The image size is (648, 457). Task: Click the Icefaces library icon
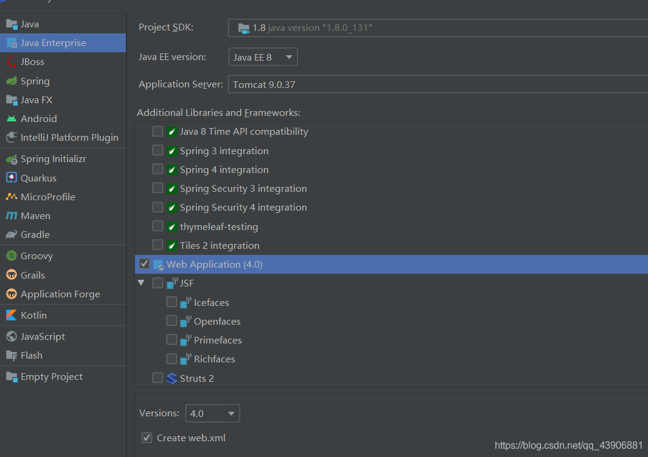(x=185, y=303)
